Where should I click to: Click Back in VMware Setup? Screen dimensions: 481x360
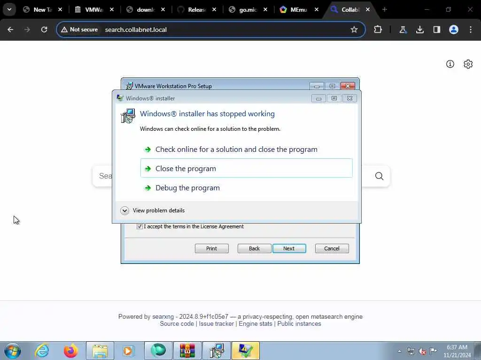[x=254, y=248]
